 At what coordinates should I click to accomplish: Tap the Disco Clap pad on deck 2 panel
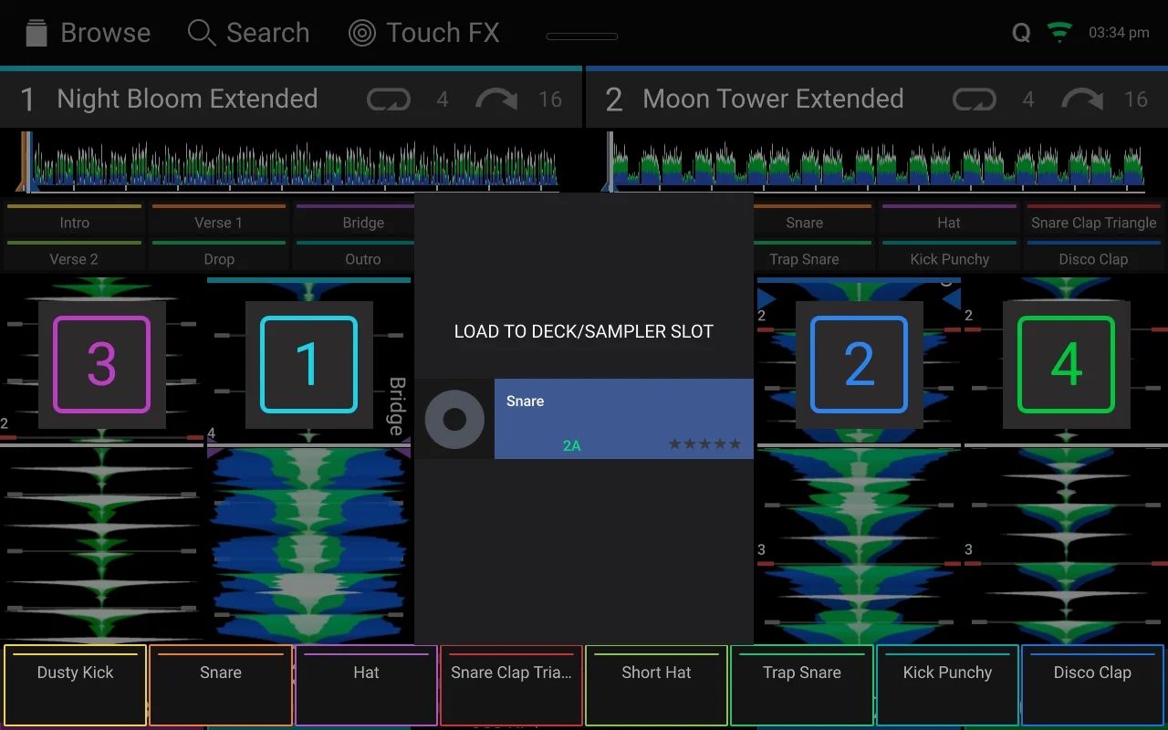point(1093,257)
